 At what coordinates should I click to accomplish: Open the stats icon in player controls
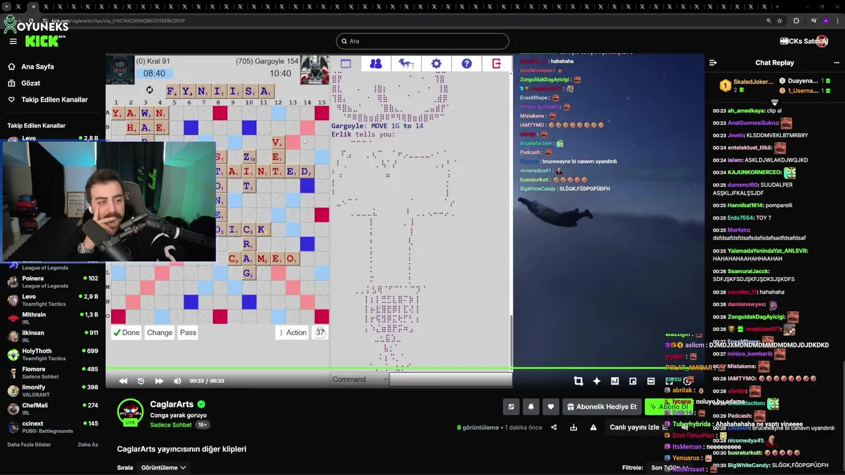click(615, 381)
